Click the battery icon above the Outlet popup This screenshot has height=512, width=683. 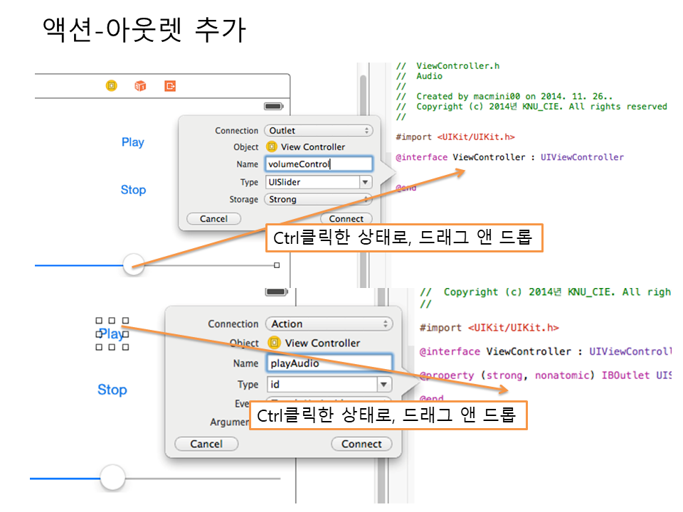tap(273, 106)
